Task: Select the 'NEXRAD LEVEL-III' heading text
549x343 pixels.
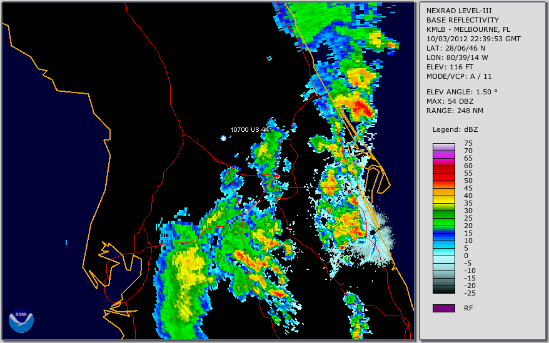Action: point(459,11)
